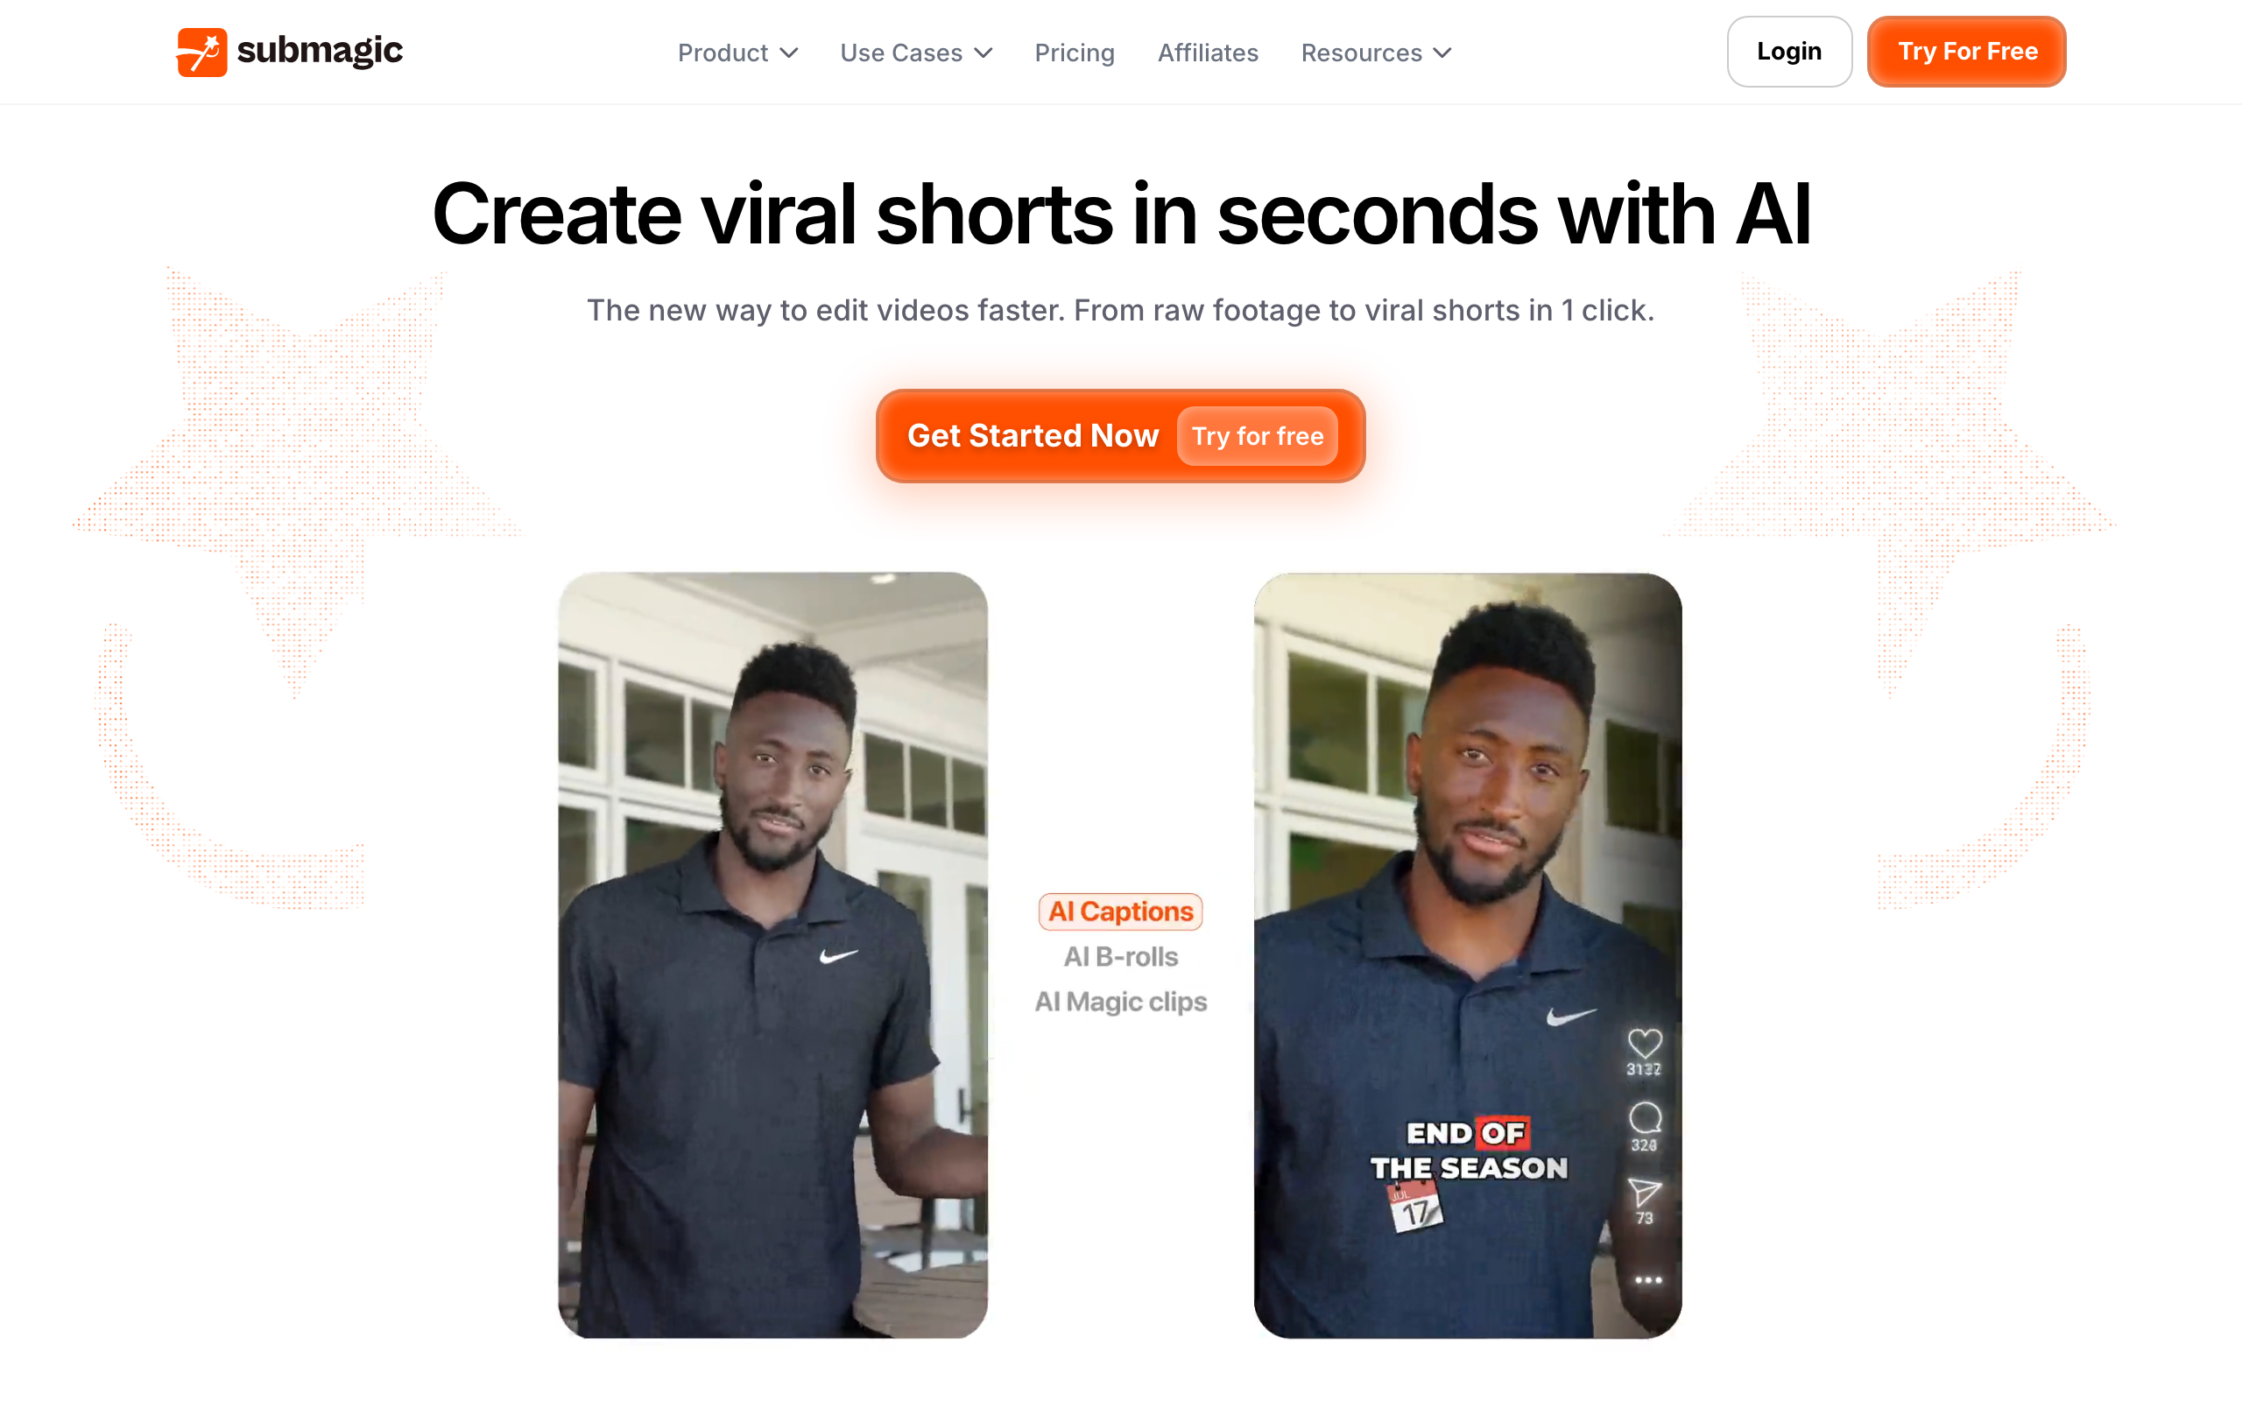
Task: Open the comment bubble icon on video
Action: click(x=1645, y=1117)
